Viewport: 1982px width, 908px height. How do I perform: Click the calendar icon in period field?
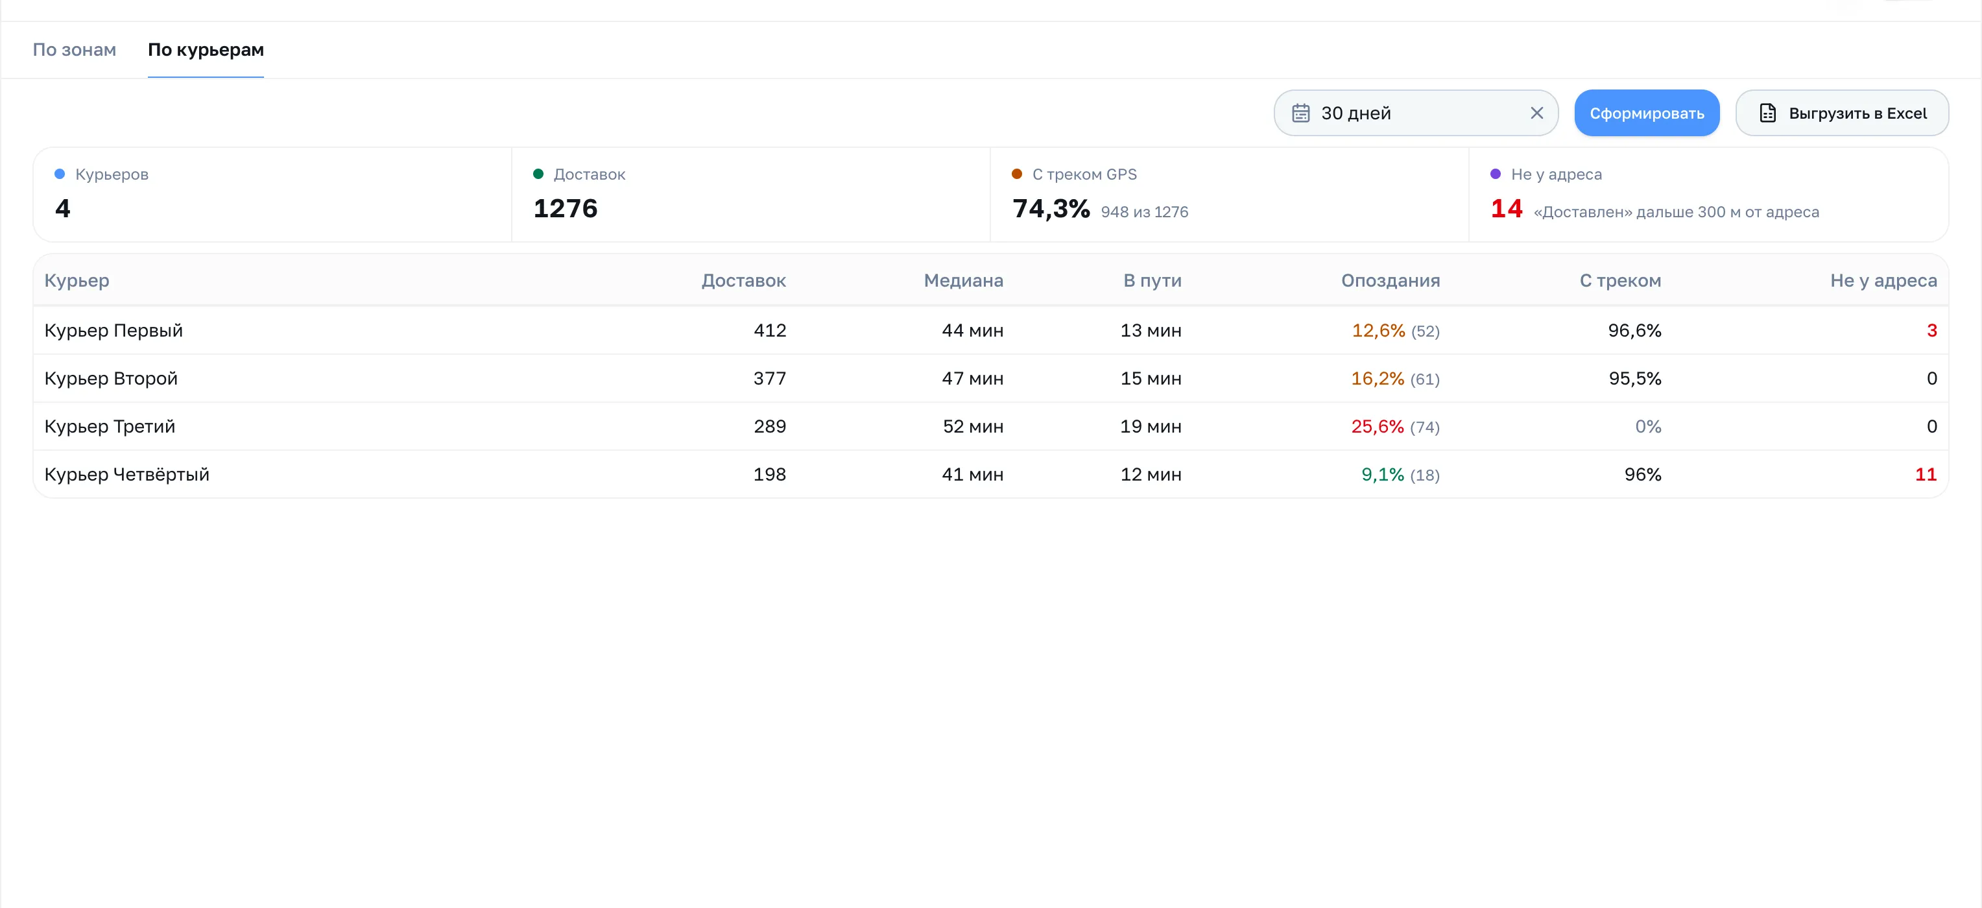(1300, 113)
